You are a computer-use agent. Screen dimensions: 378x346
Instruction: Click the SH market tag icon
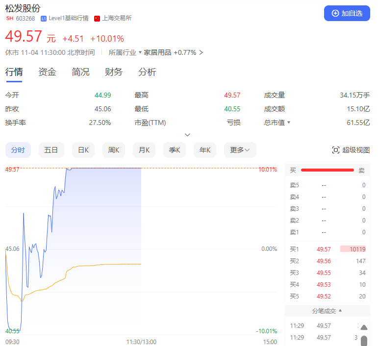pos(9,19)
